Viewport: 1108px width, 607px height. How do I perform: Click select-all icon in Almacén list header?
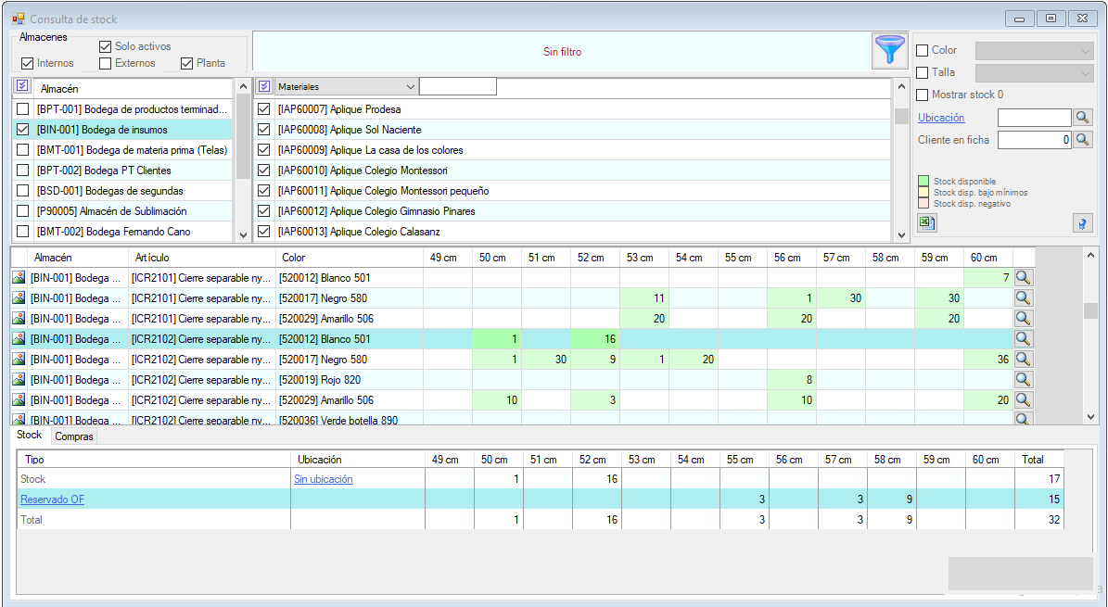[x=23, y=86]
